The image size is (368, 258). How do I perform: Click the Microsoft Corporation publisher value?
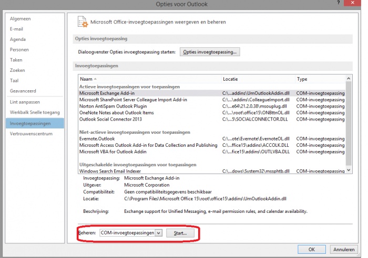pos(147,185)
